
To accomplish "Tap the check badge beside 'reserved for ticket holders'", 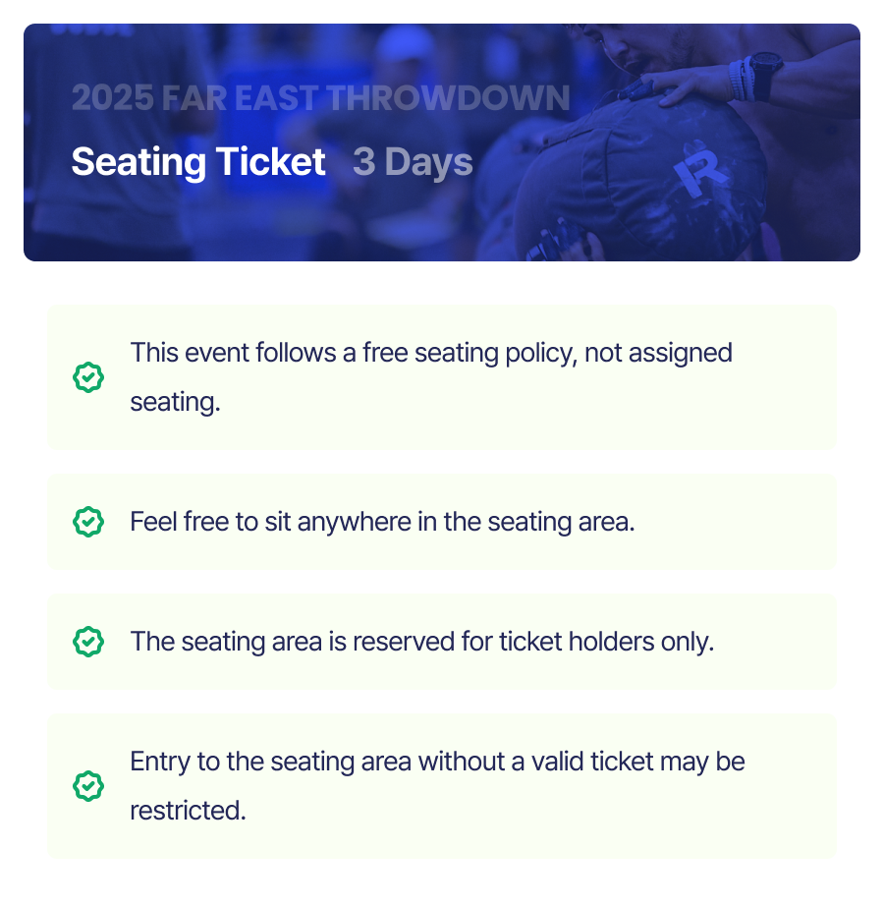I will pos(88,642).
